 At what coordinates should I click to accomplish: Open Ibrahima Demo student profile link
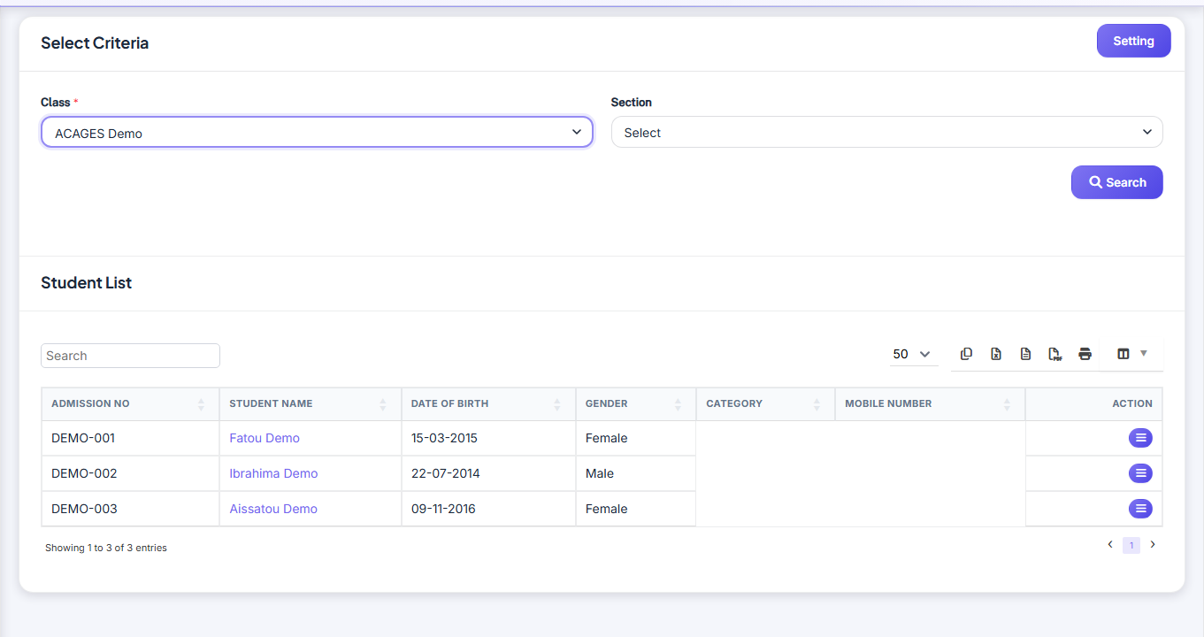pos(273,473)
